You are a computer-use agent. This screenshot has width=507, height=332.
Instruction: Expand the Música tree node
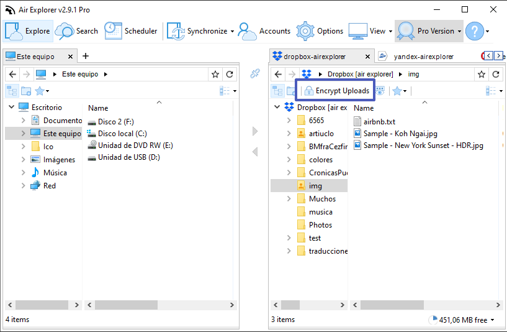pyautogui.click(x=24, y=172)
